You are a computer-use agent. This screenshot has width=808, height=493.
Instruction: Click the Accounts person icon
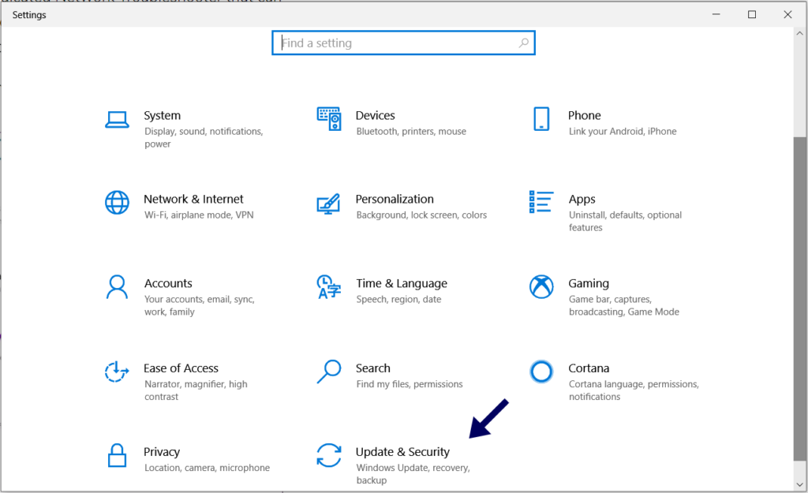click(117, 286)
